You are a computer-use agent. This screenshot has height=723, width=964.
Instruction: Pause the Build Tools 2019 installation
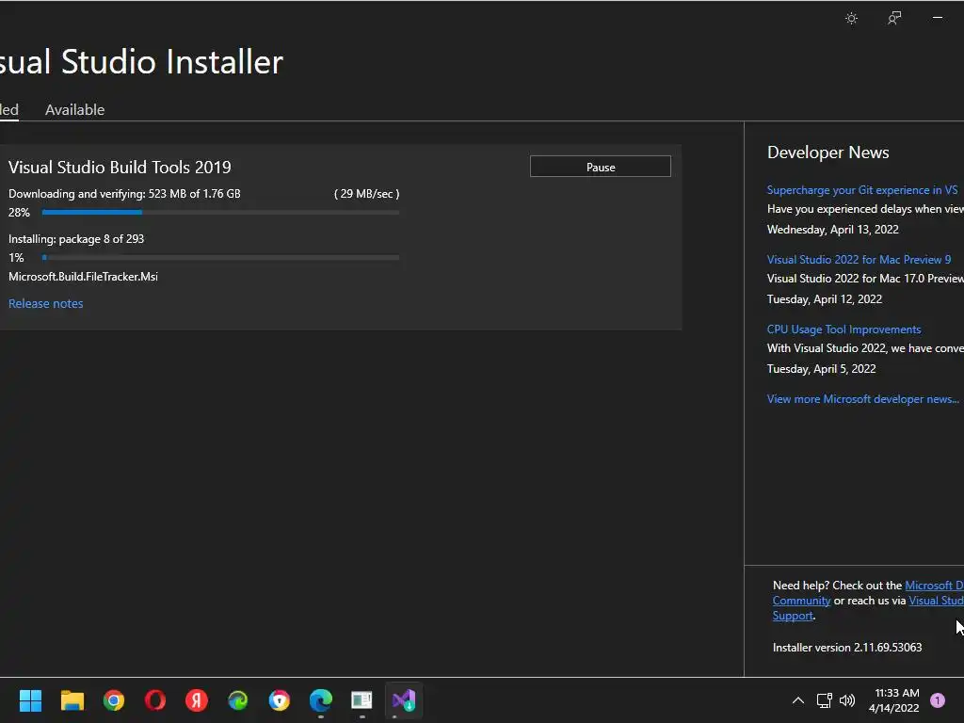tap(601, 167)
